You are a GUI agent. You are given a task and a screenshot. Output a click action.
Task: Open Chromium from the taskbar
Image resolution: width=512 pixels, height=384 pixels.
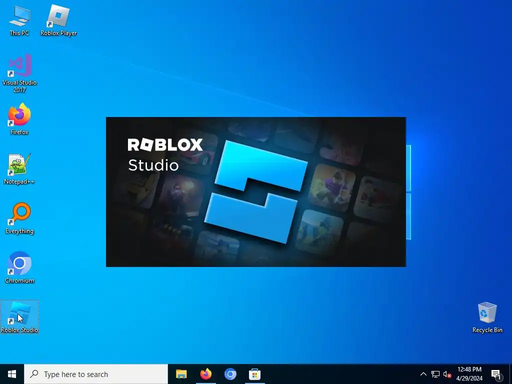coord(230,374)
